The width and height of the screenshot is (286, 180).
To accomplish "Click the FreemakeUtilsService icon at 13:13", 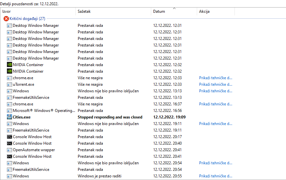I will (x=9, y=98).
